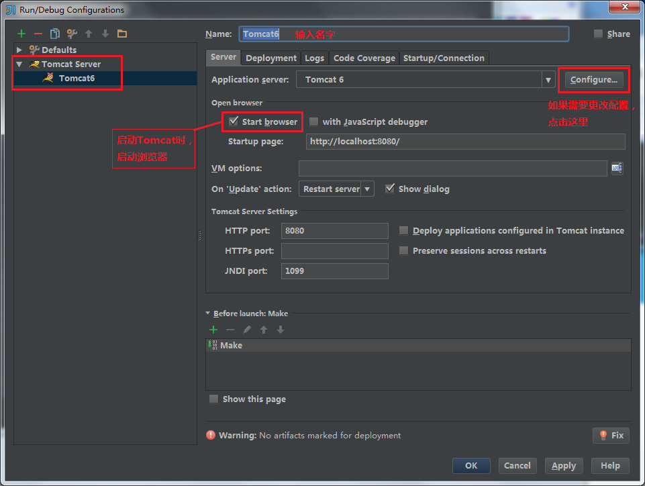Remove selected configuration with minus icon

click(38, 34)
